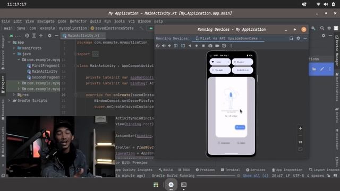
Task: Expand all in Project panel
Action: point(34,36)
